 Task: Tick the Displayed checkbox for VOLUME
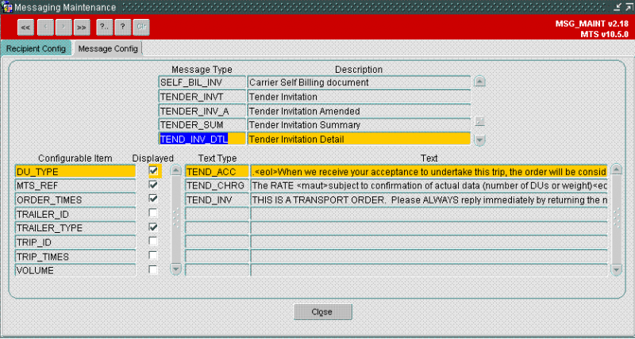(x=153, y=269)
